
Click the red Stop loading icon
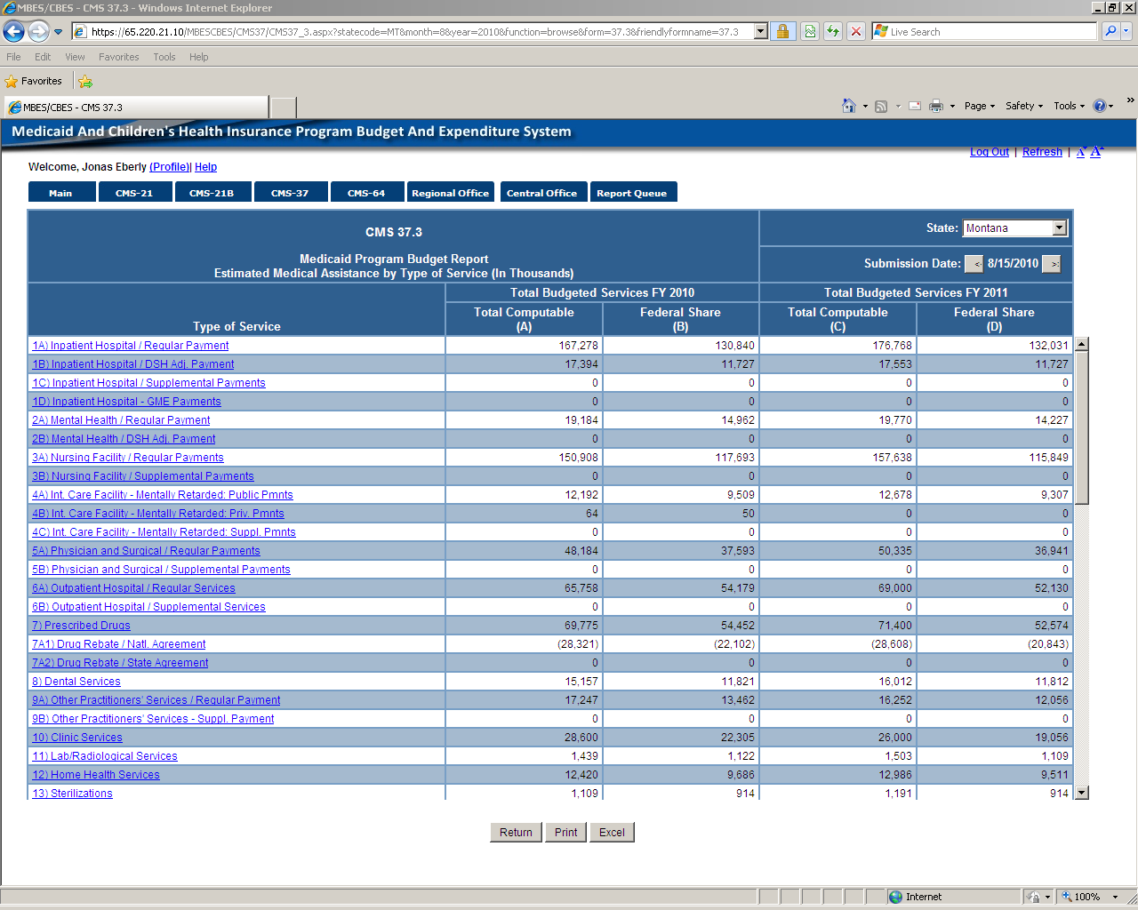pyautogui.click(x=855, y=32)
